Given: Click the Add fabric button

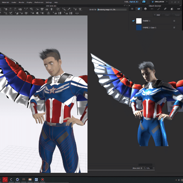Looking at the screenshot, I should pos(157,15).
